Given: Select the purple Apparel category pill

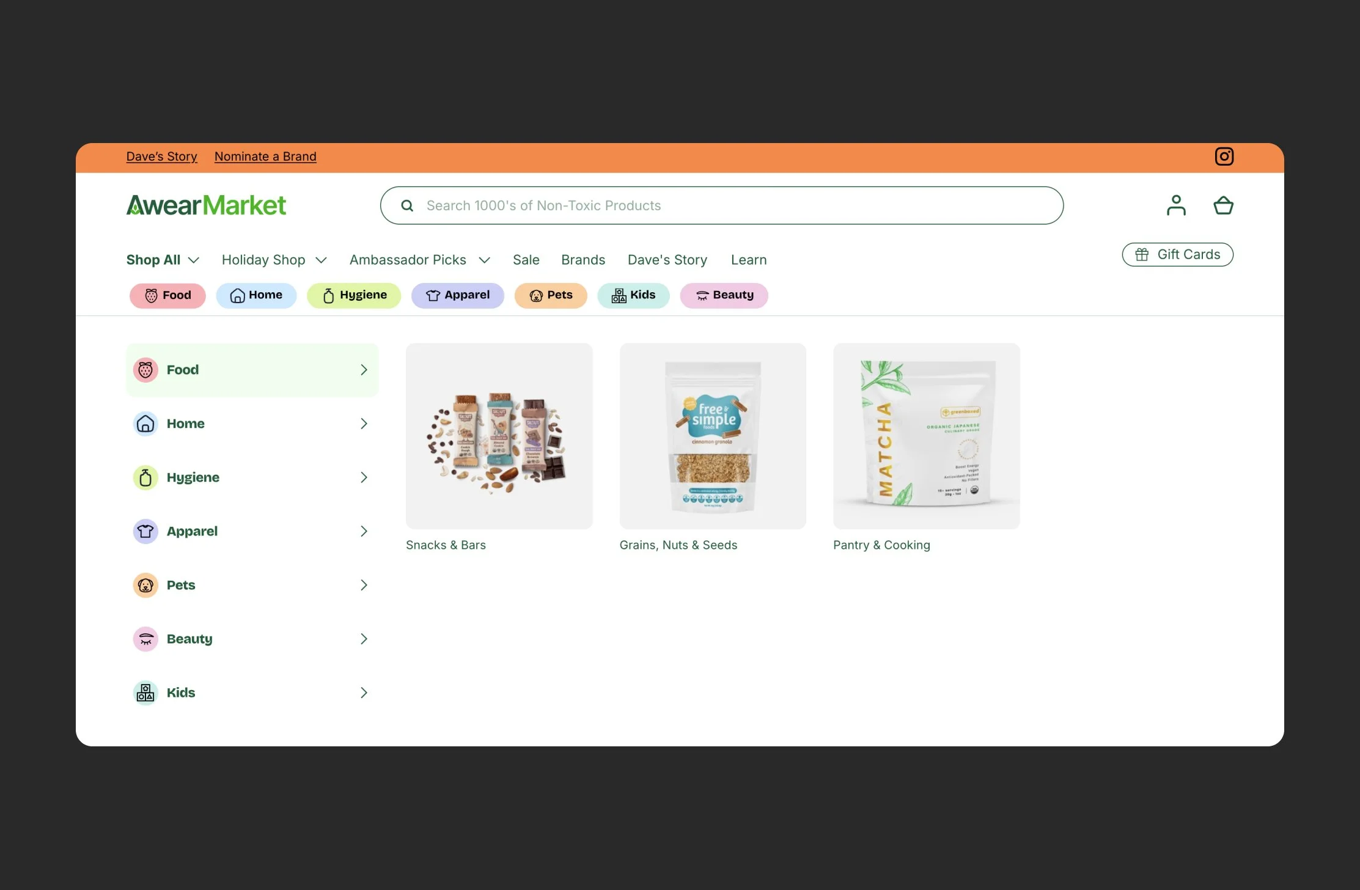Looking at the screenshot, I should click(458, 295).
